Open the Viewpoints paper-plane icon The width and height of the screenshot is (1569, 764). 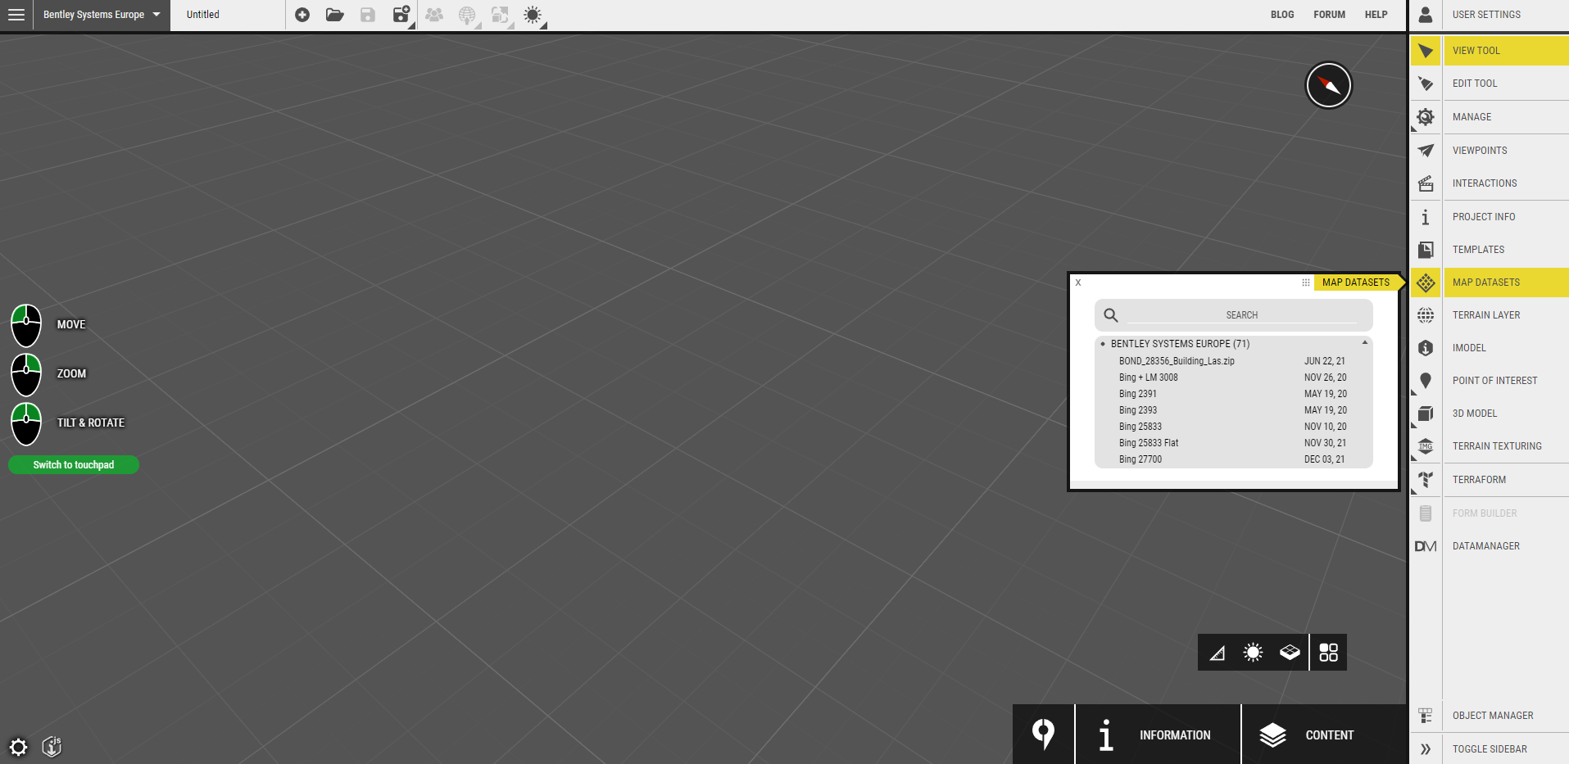[1426, 151]
